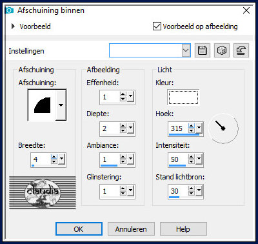Open the Intensiteit slider dropdown arrow
The width and height of the screenshot is (258, 244).
pyautogui.click(x=199, y=159)
